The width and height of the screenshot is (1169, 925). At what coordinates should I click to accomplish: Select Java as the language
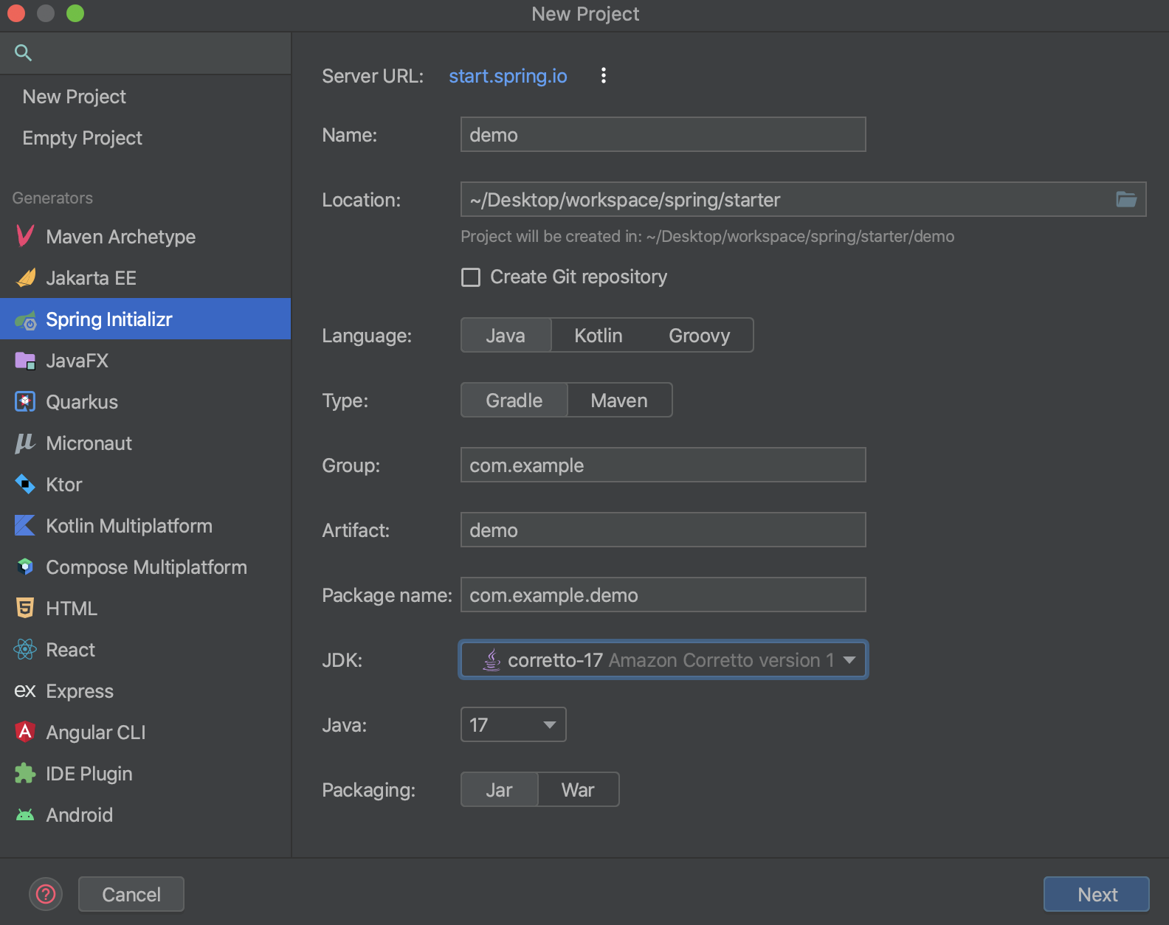click(x=506, y=336)
